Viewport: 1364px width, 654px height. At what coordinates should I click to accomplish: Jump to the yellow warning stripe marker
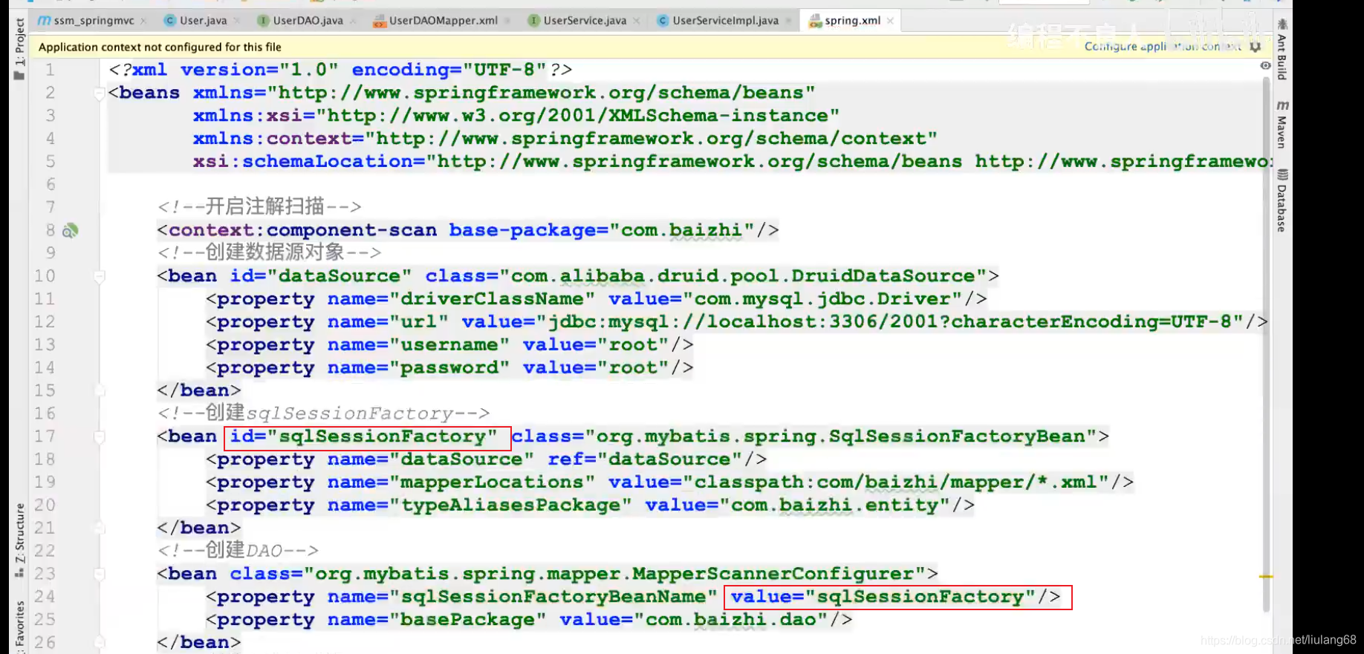coord(1266,576)
